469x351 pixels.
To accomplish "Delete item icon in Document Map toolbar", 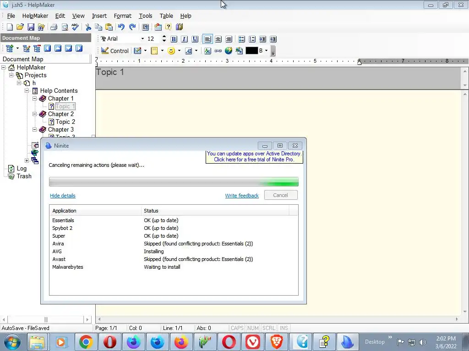I will point(37,48).
